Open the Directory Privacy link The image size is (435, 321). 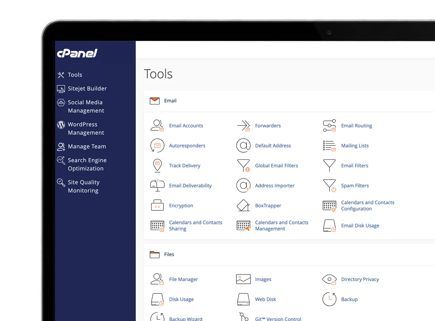pyautogui.click(x=360, y=279)
